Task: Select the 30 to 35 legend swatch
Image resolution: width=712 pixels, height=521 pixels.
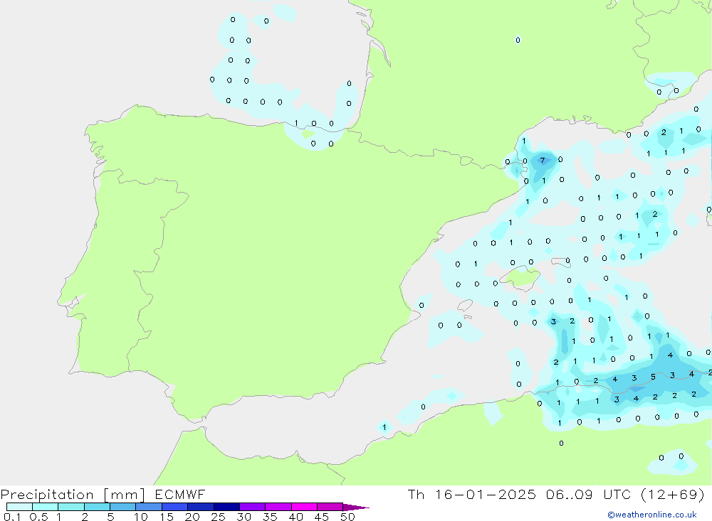Action: [x=252, y=507]
